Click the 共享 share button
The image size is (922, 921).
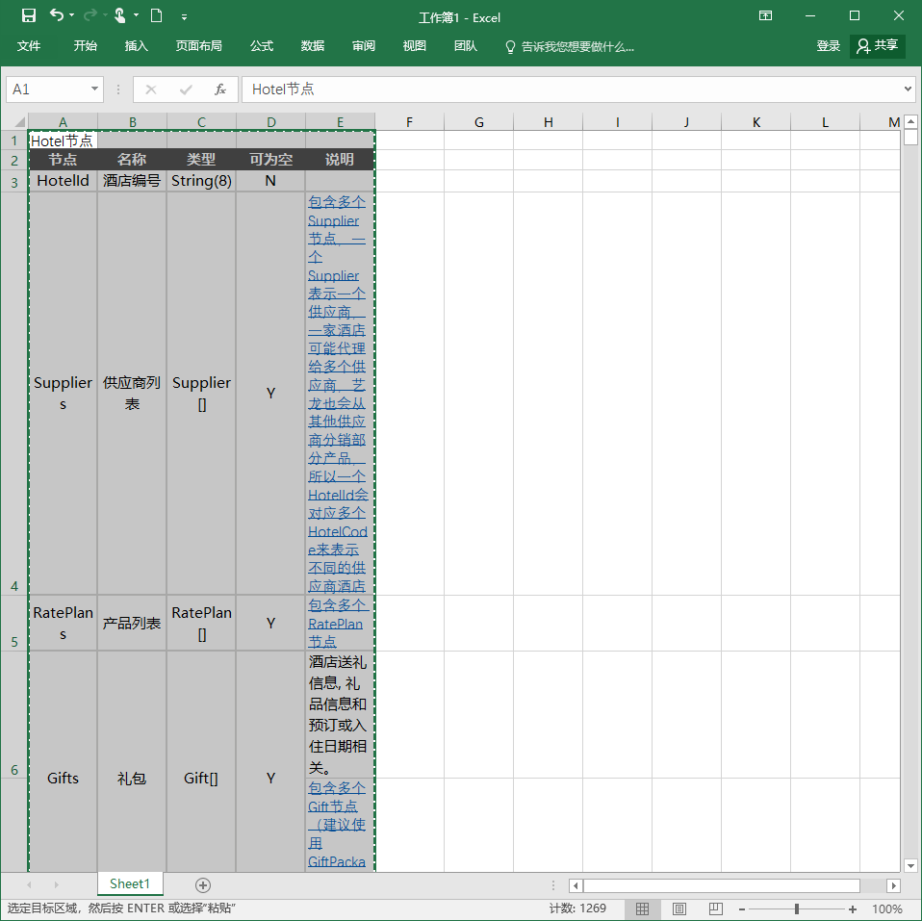[x=878, y=46]
